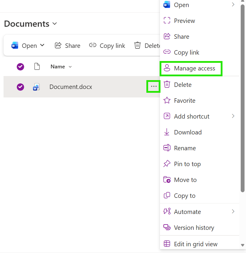Click Delete text in the command bar

152,46
